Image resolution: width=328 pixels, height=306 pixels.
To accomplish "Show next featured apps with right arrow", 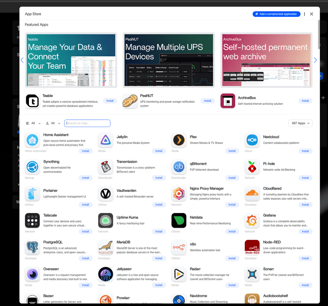I will [x=315, y=60].
